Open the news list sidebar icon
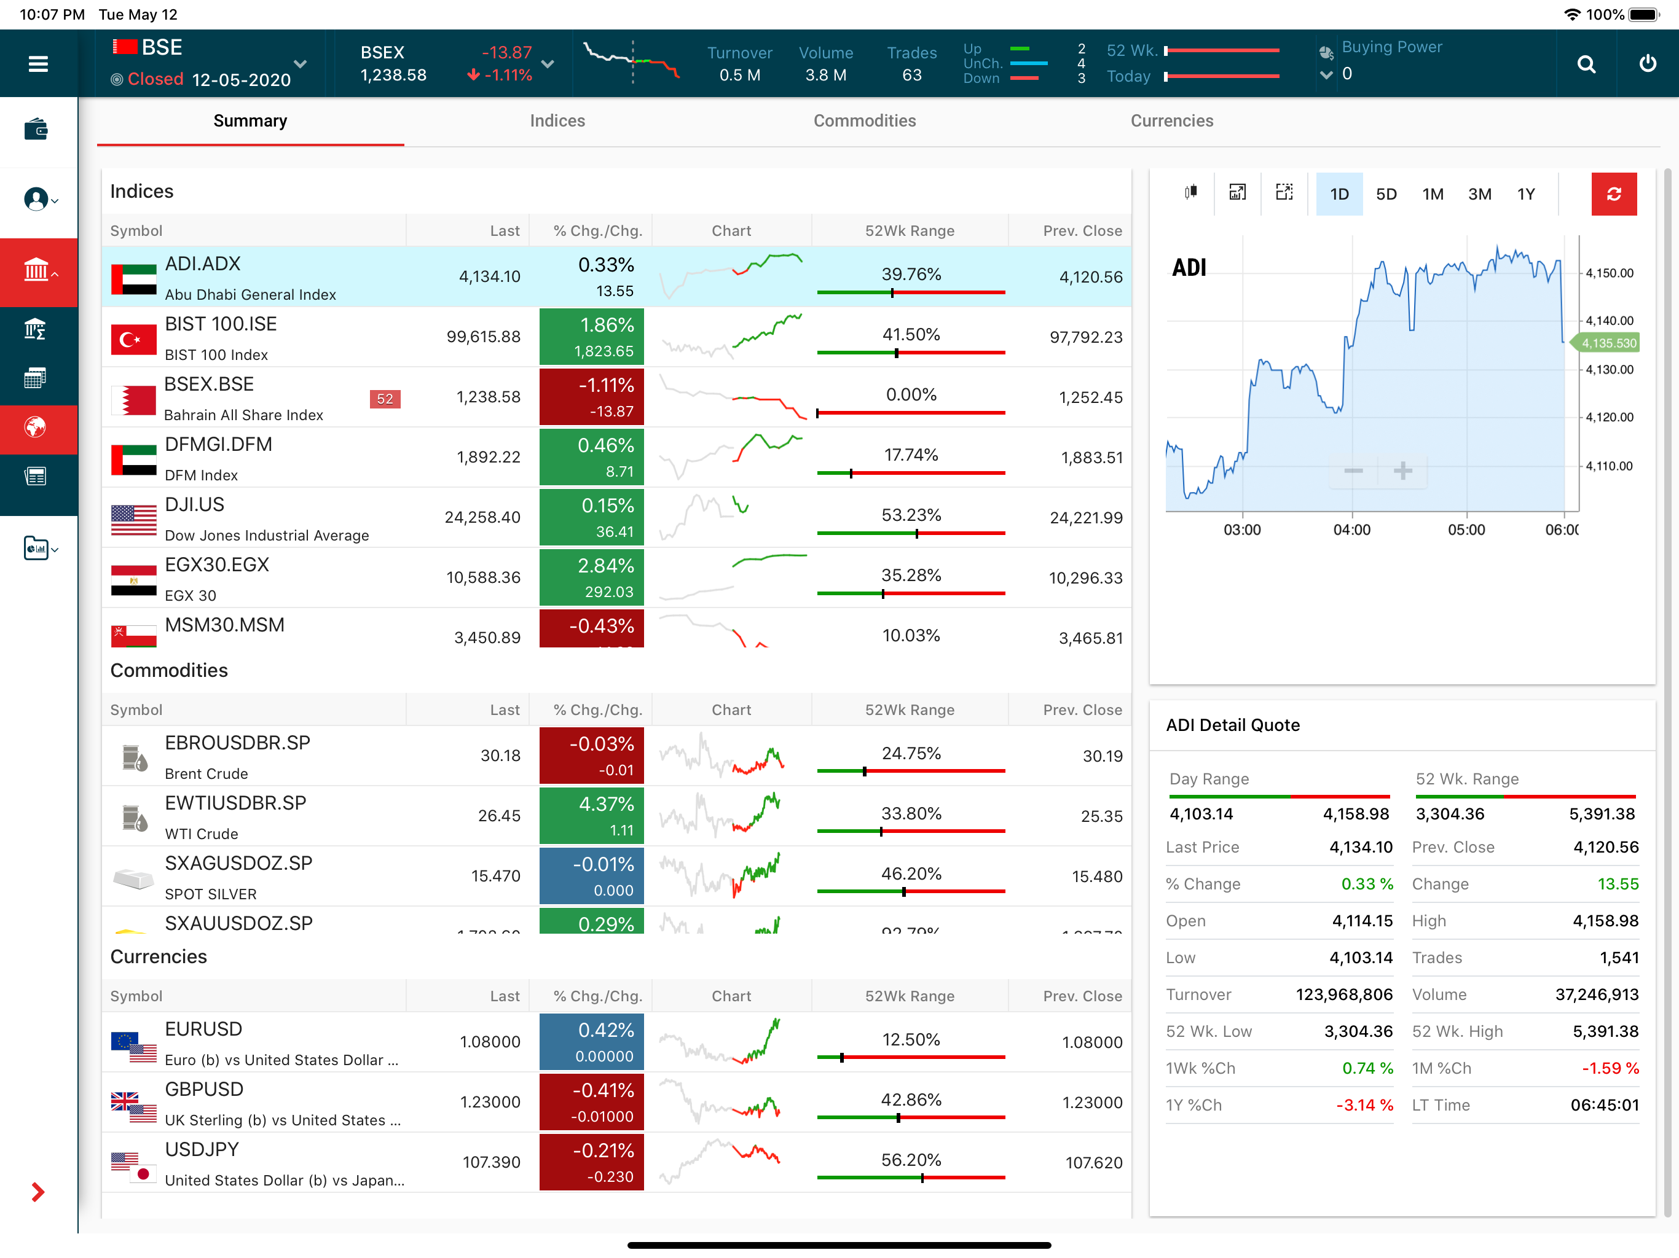 (36, 477)
